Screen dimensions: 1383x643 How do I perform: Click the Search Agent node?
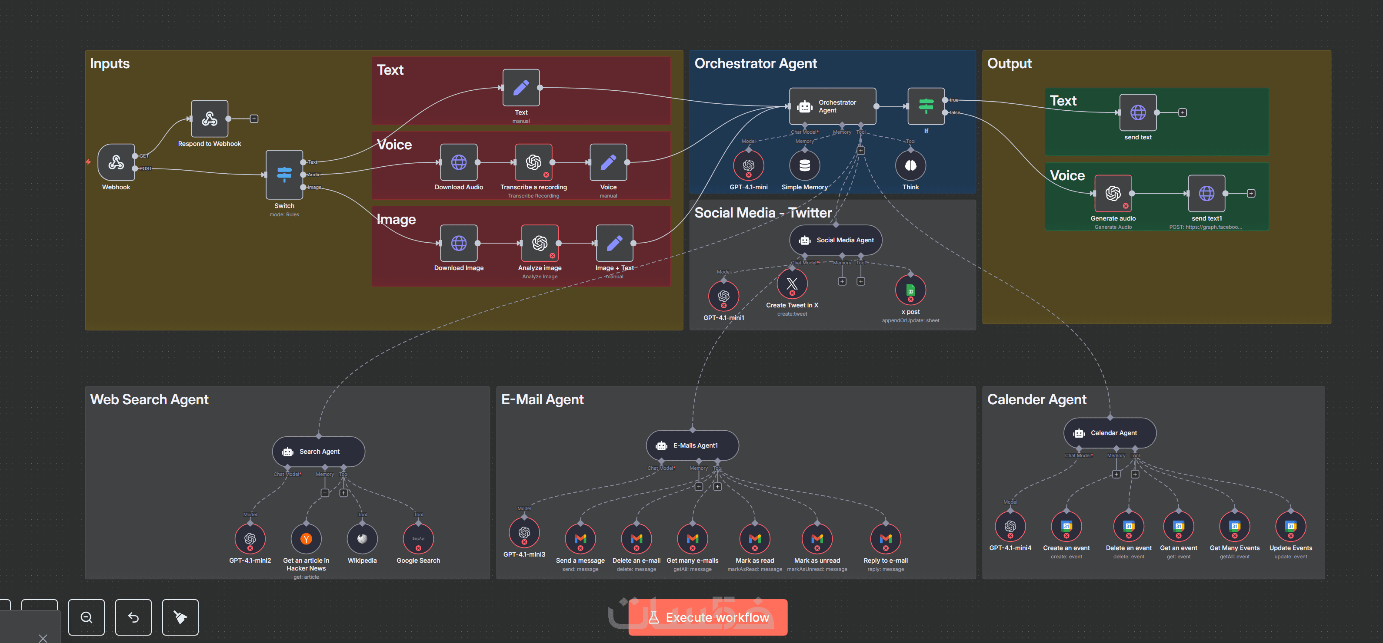(x=318, y=452)
